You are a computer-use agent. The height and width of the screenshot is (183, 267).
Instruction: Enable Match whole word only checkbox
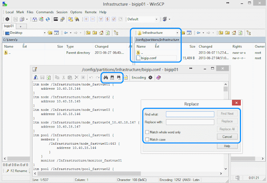pyautogui.click(x=147, y=132)
